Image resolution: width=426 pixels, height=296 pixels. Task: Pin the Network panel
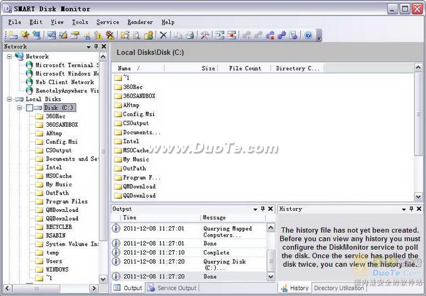click(96, 47)
